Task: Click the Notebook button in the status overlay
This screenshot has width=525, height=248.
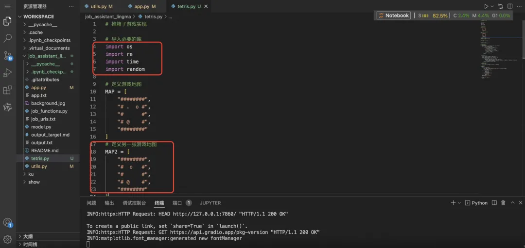Action: tap(393, 15)
